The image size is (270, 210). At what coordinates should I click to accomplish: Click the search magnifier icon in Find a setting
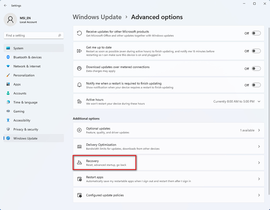(x=59, y=35)
